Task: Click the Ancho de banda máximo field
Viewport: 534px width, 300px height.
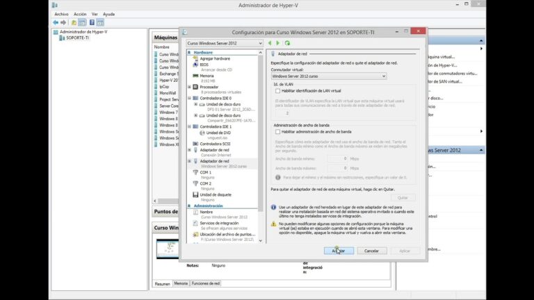Action: coord(337,168)
